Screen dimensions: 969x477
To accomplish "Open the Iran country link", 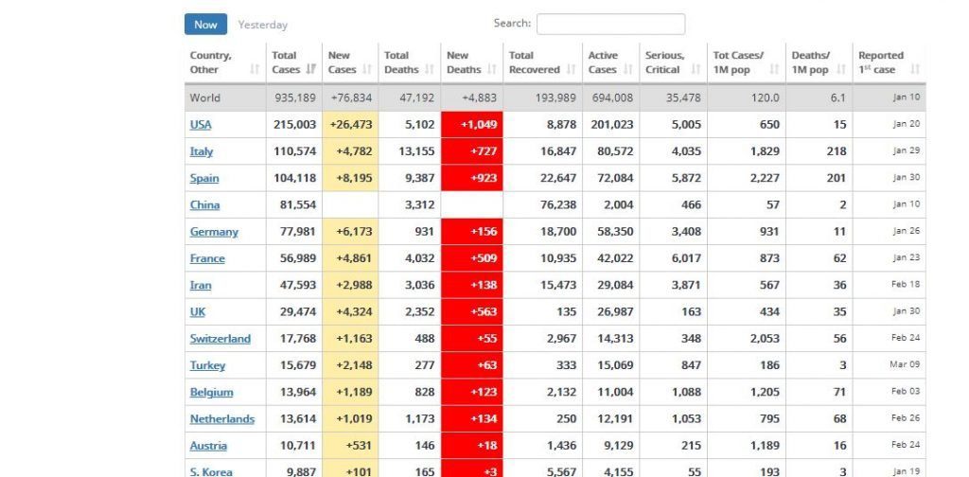I will click(201, 285).
